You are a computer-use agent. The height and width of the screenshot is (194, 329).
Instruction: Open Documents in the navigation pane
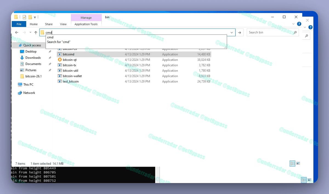tap(33, 64)
